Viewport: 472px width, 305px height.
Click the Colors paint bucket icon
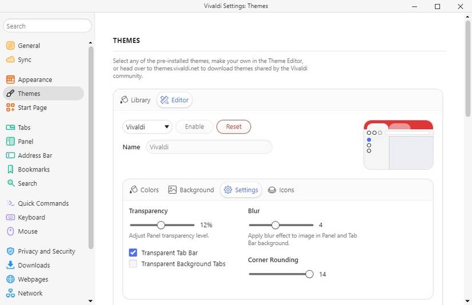click(133, 190)
